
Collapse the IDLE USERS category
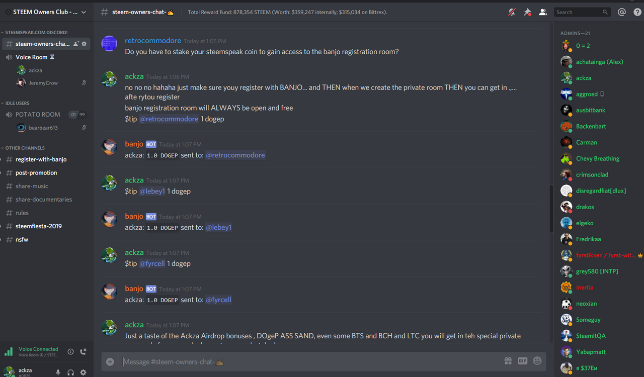[x=17, y=104]
